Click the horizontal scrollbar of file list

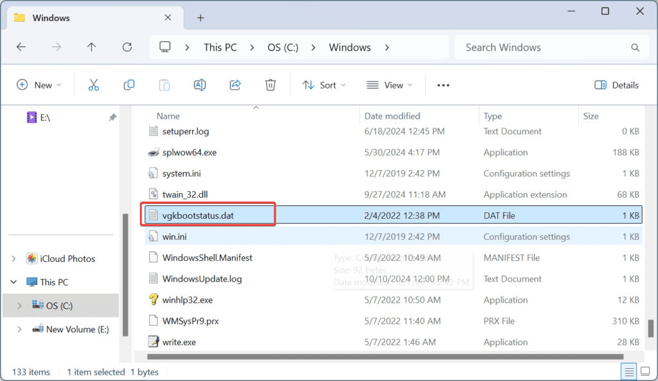click(x=386, y=357)
